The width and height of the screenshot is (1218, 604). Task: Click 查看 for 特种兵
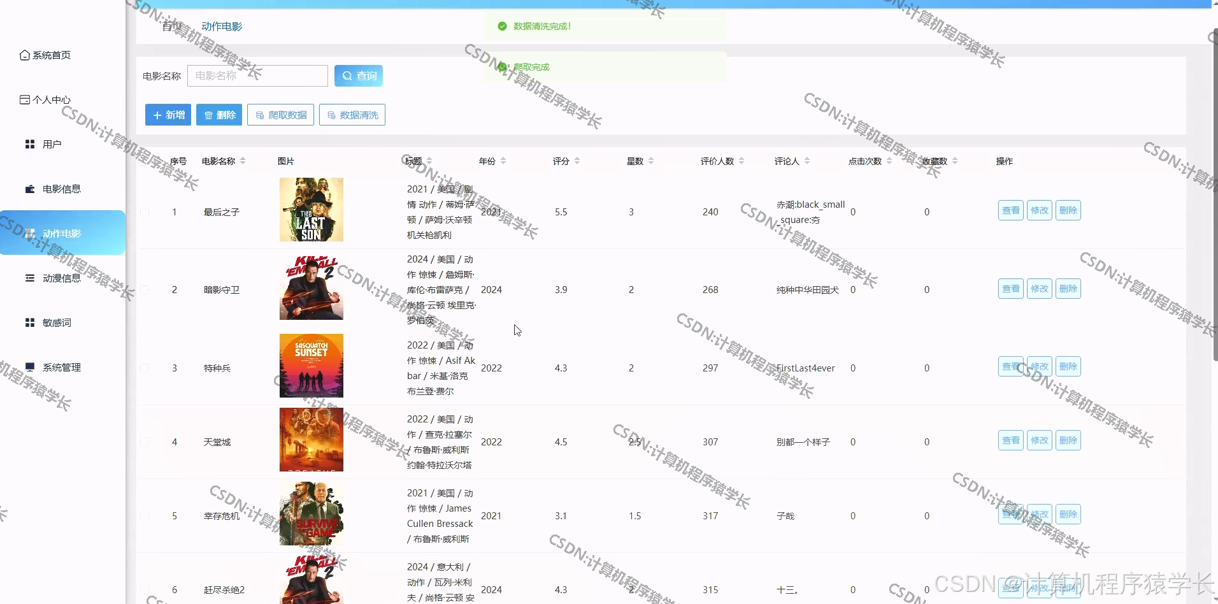click(x=1011, y=366)
